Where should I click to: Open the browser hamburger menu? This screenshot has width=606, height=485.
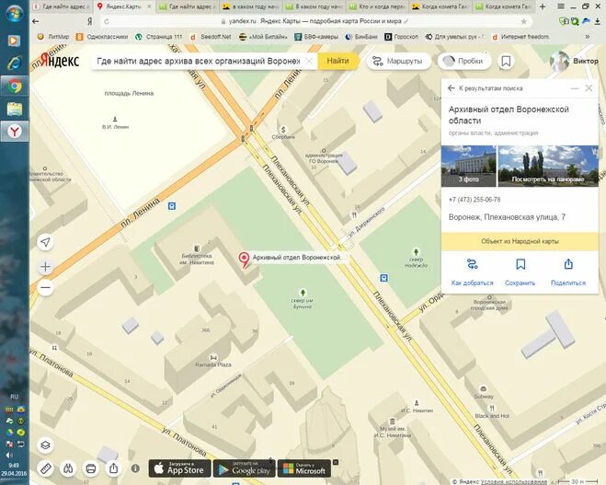click(561, 6)
